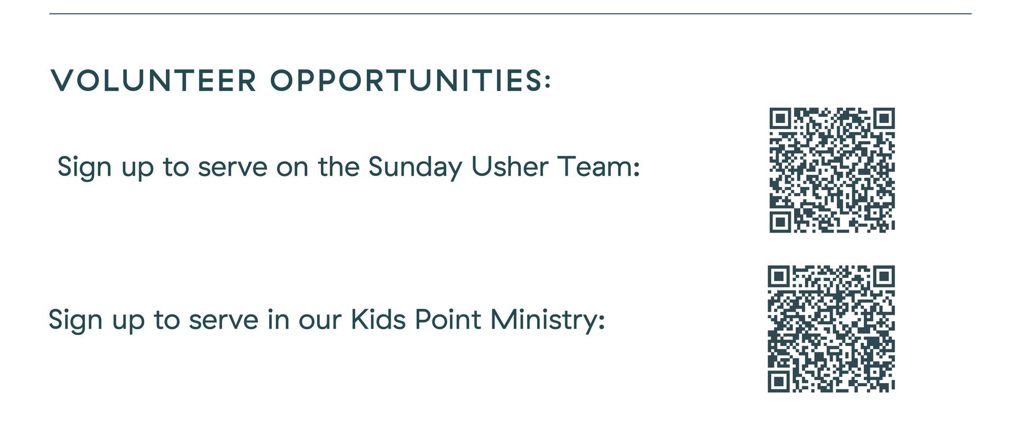Screen dimensions: 1015x438
Task: Click top-right finder square of Usher QR code
Action: point(884,118)
